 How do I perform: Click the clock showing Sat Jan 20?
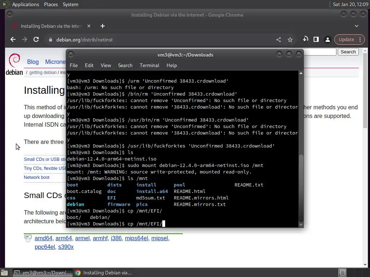pos(350,4)
